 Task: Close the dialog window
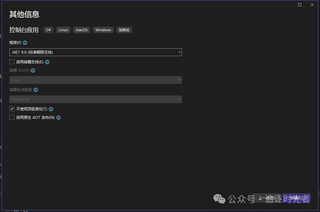pyautogui.click(x=312, y=5)
